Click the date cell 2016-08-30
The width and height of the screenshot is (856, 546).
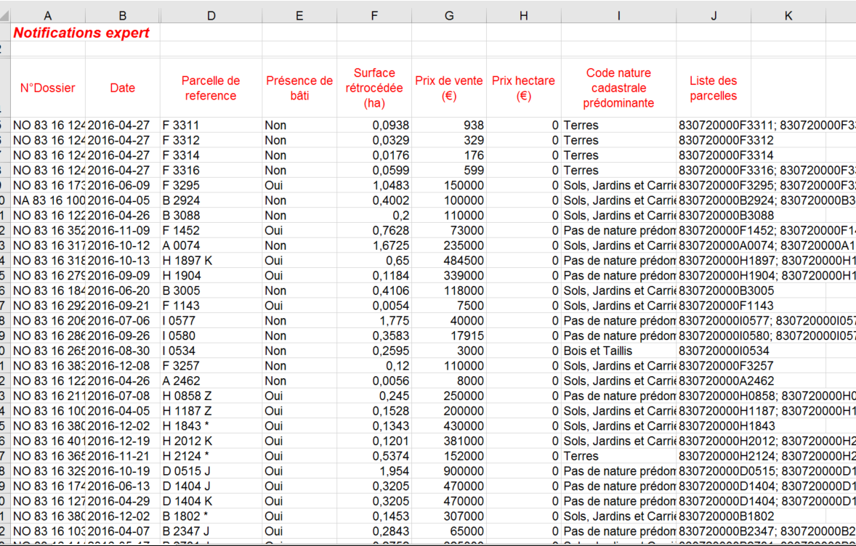122,351
